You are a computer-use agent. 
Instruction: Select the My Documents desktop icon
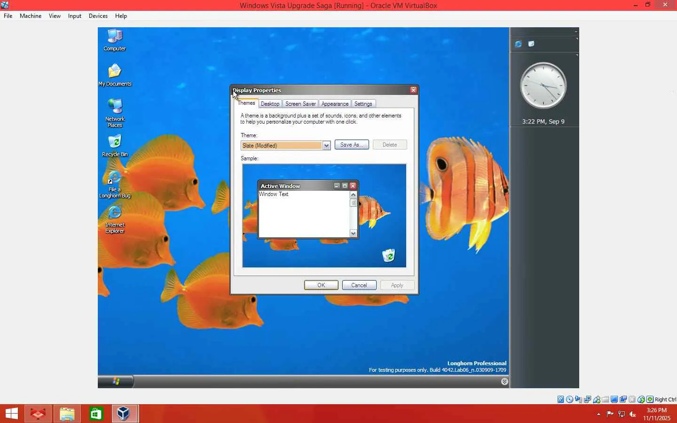[x=115, y=75]
